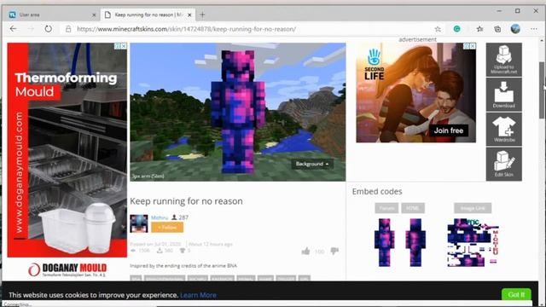Click the followers person icon near 287
546x307 pixels.
(x=174, y=217)
